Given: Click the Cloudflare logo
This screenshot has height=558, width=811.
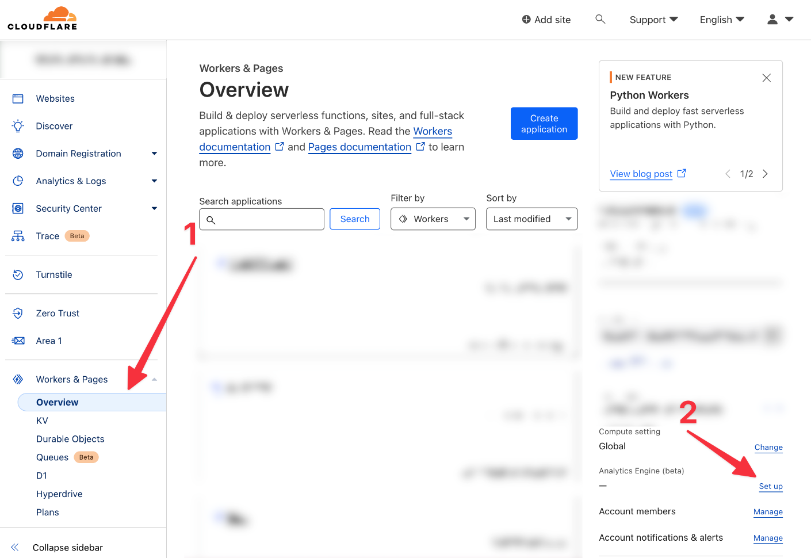Looking at the screenshot, I should point(42,19).
